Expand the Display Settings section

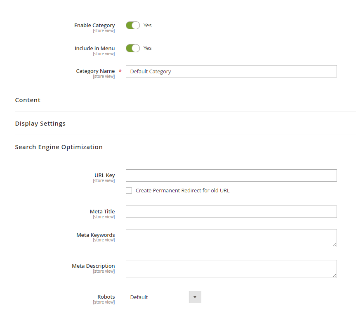pos(40,123)
